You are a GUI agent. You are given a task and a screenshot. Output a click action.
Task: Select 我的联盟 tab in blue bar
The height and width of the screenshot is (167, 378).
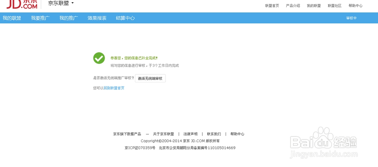click(x=12, y=18)
